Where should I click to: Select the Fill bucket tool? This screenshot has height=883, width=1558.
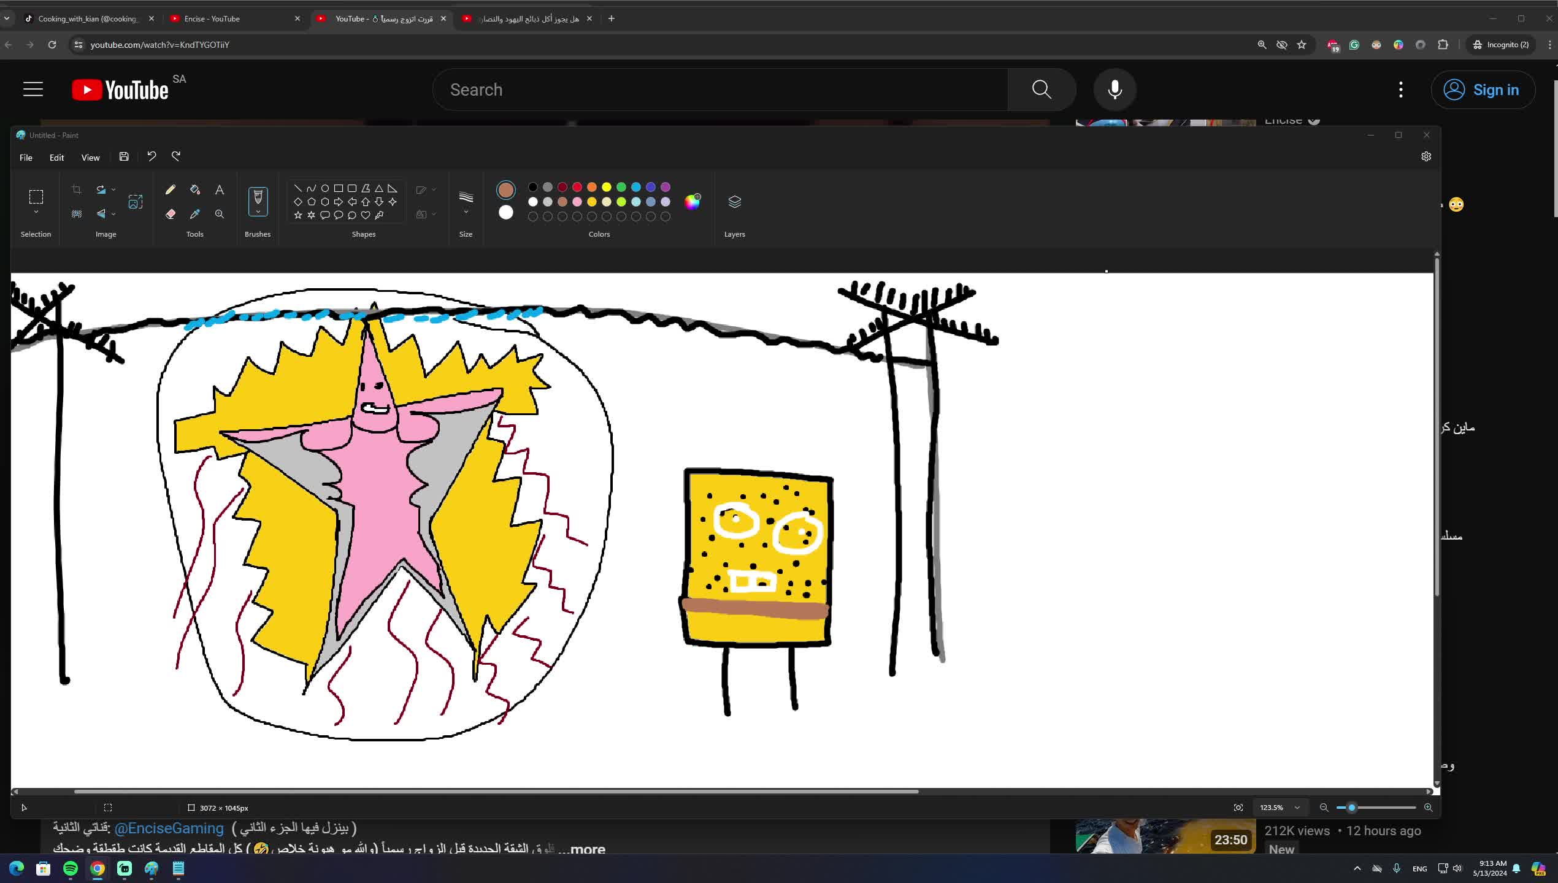coord(195,189)
